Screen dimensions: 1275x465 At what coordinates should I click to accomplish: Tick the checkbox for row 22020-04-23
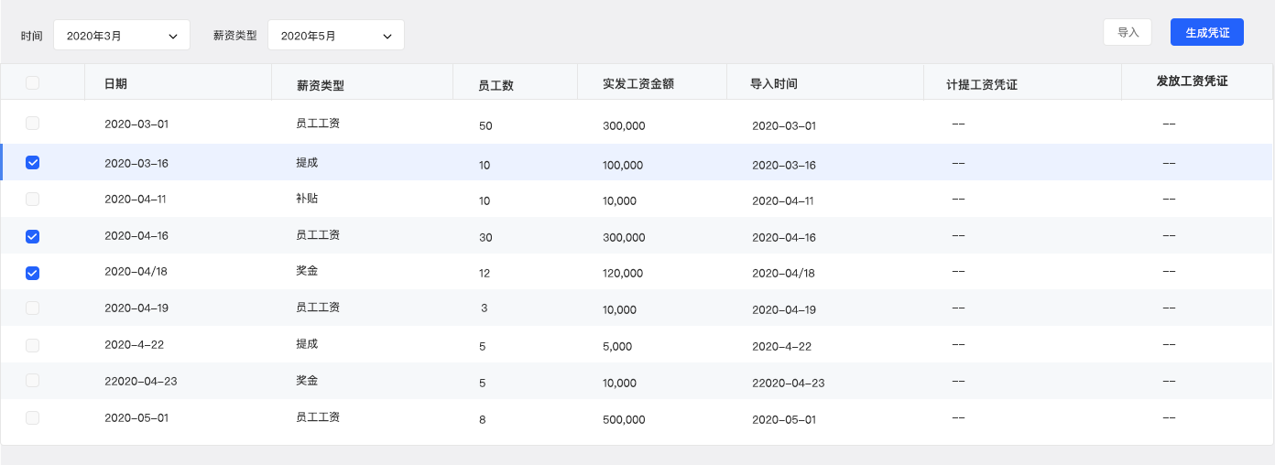click(x=33, y=381)
